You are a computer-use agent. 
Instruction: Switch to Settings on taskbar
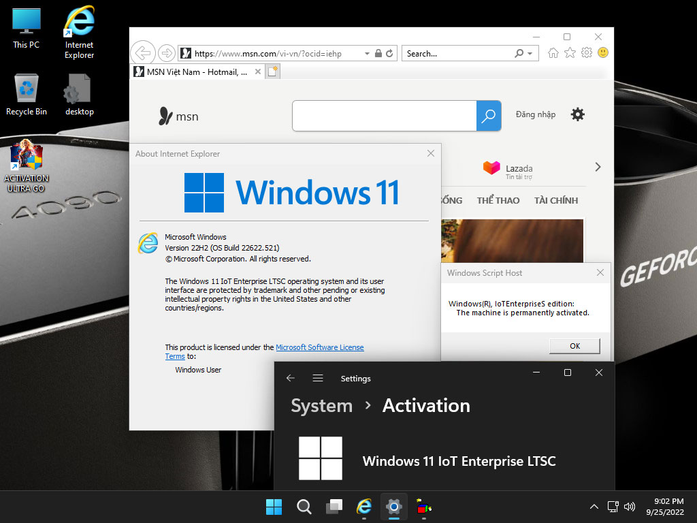coord(394,507)
